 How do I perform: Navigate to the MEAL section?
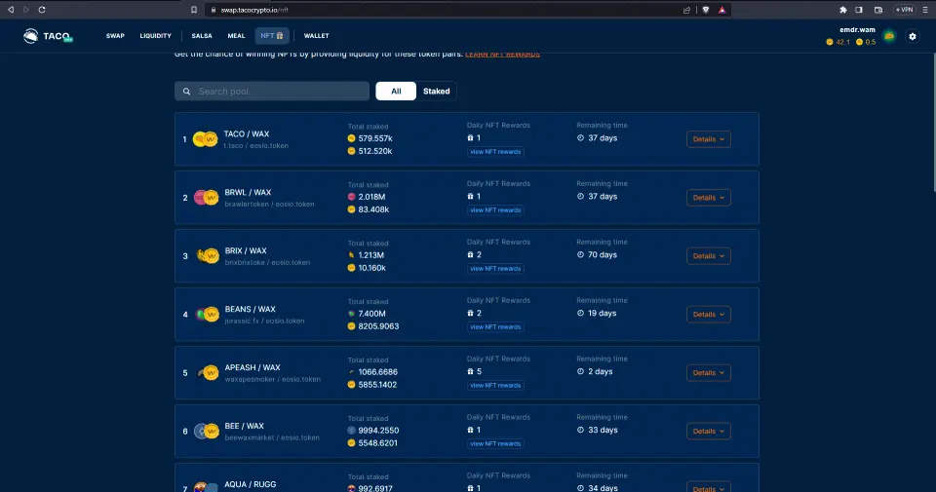tap(236, 36)
